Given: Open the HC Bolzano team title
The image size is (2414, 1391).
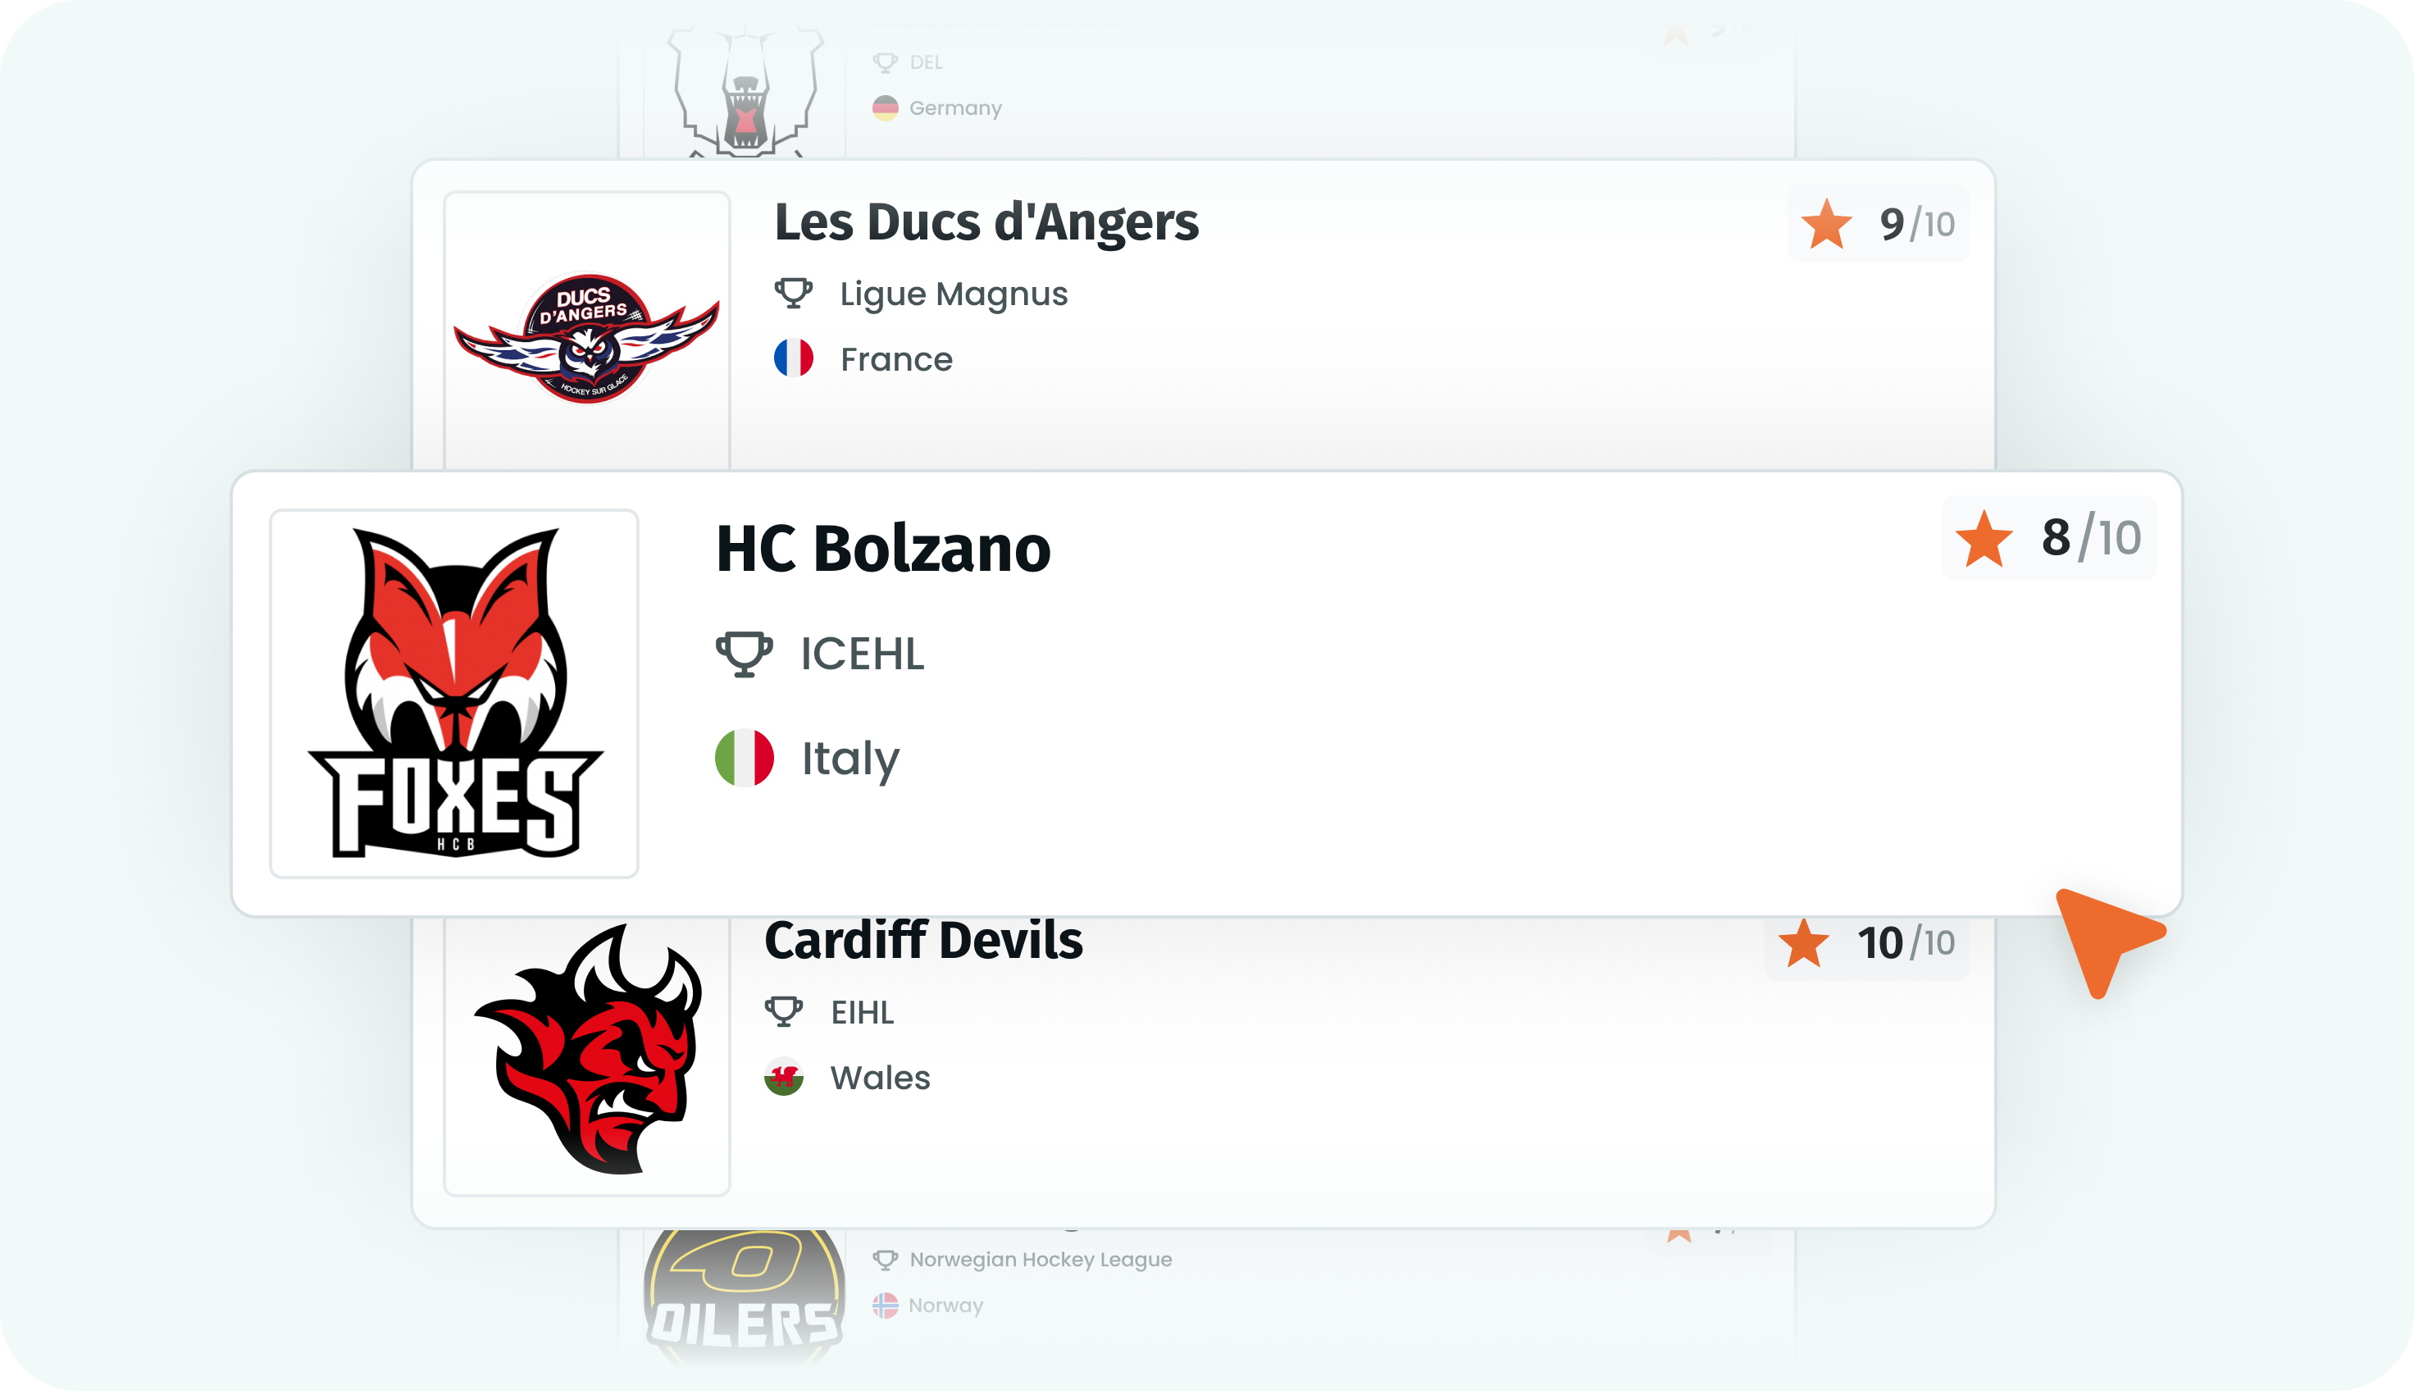Looking at the screenshot, I should click(x=883, y=550).
